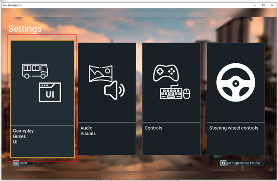Open Player Experience Profile
The width and height of the screenshot is (278, 181).
[243, 163]
